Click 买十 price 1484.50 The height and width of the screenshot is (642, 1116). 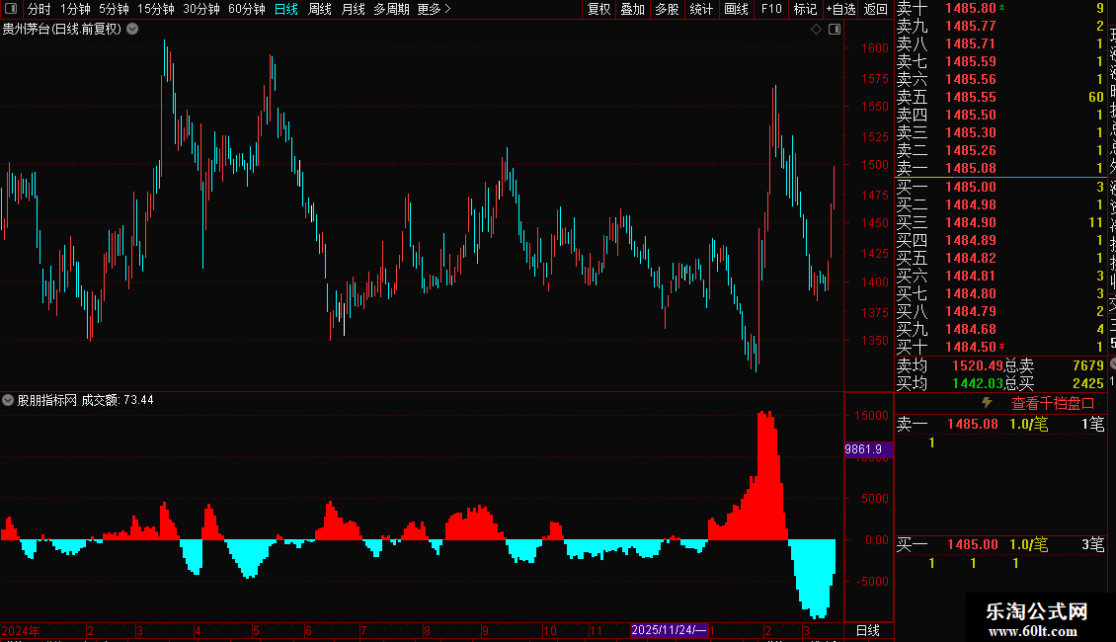(x=970, y=347)
